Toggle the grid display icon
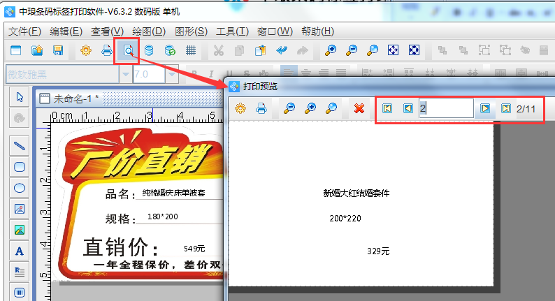The height and width of the screenshot is (301, 555). tap(190, 50)
